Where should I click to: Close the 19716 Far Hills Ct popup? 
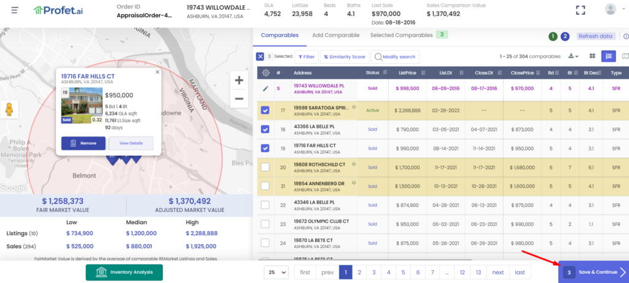tap(157, 72)
